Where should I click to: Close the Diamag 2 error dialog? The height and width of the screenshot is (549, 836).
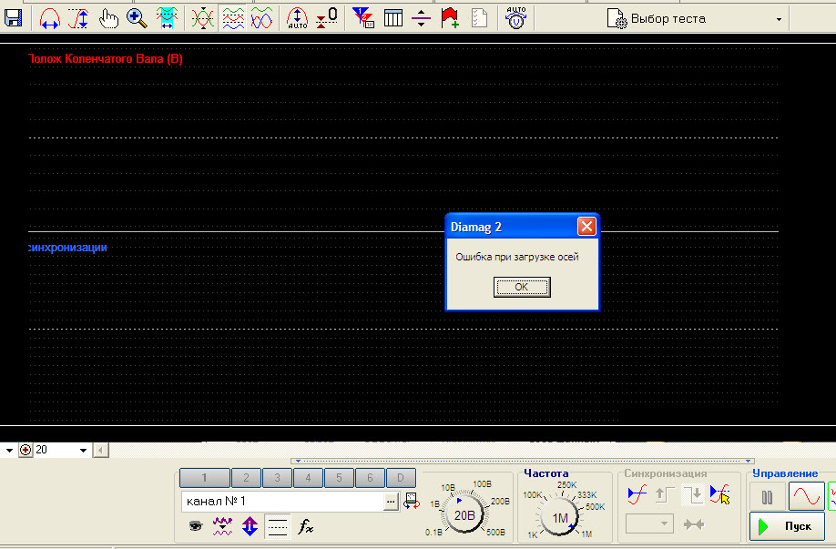click(x=586, y=227)
